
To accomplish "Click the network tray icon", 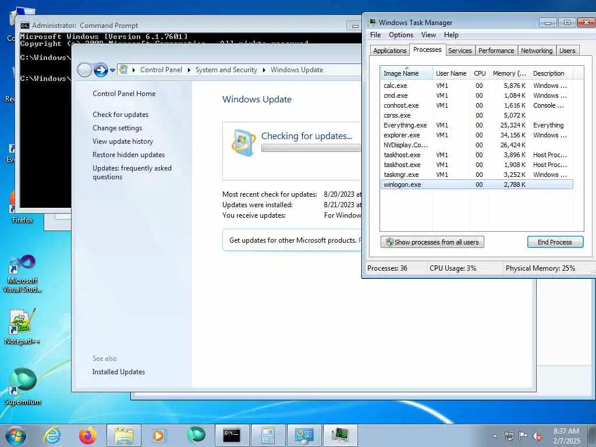I will 509,436.
